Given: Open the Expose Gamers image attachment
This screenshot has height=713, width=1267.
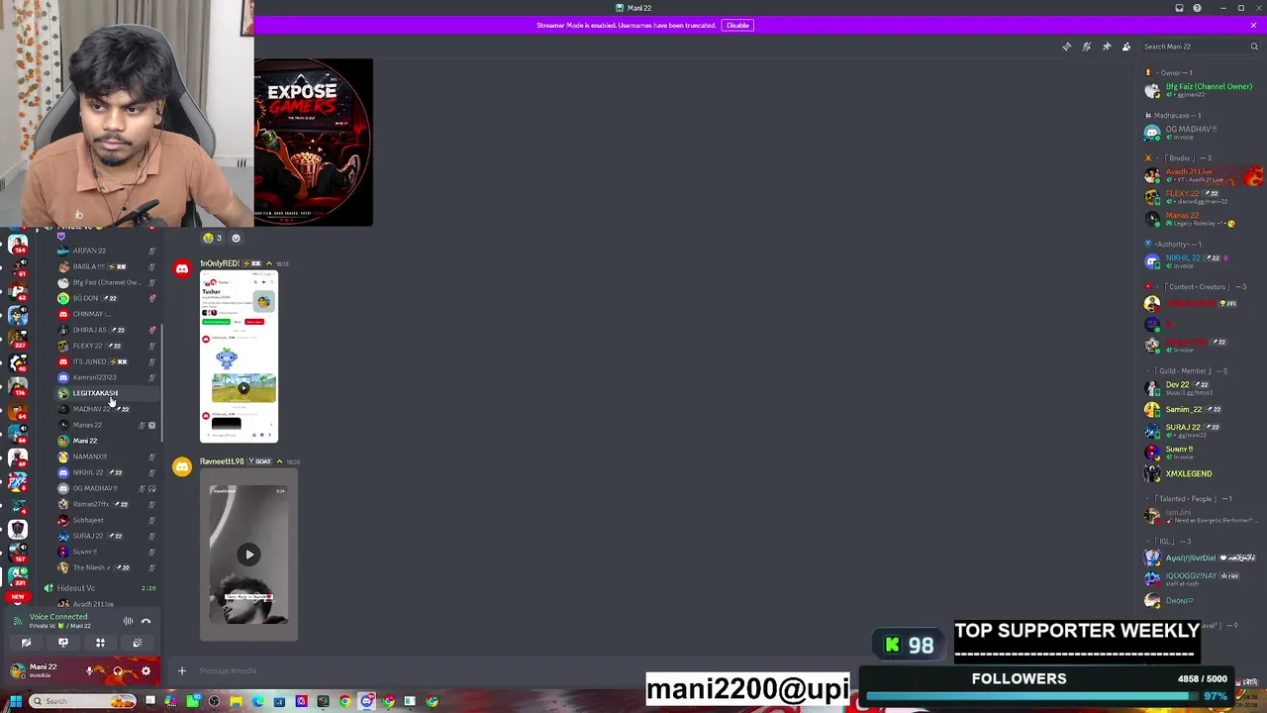Looking at the screenshot, I should tap(314, 142).
